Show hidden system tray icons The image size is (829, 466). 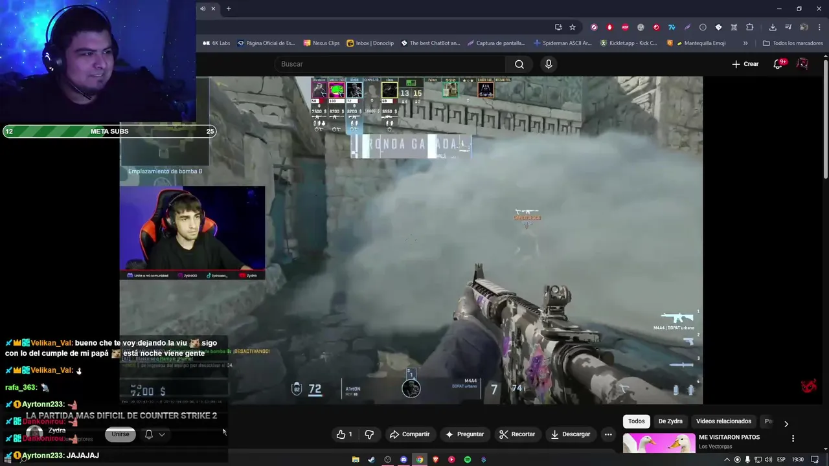coord(727,460)
